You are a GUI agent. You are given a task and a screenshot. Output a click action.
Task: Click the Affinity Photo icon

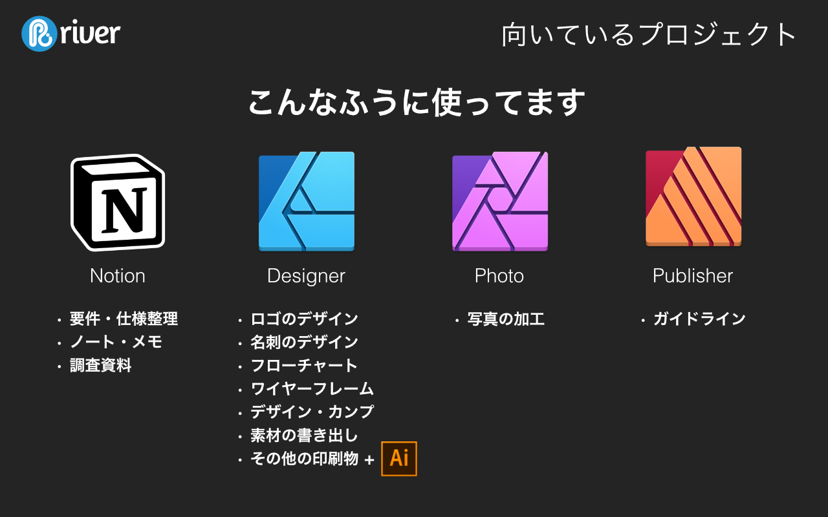pos(500,201)
